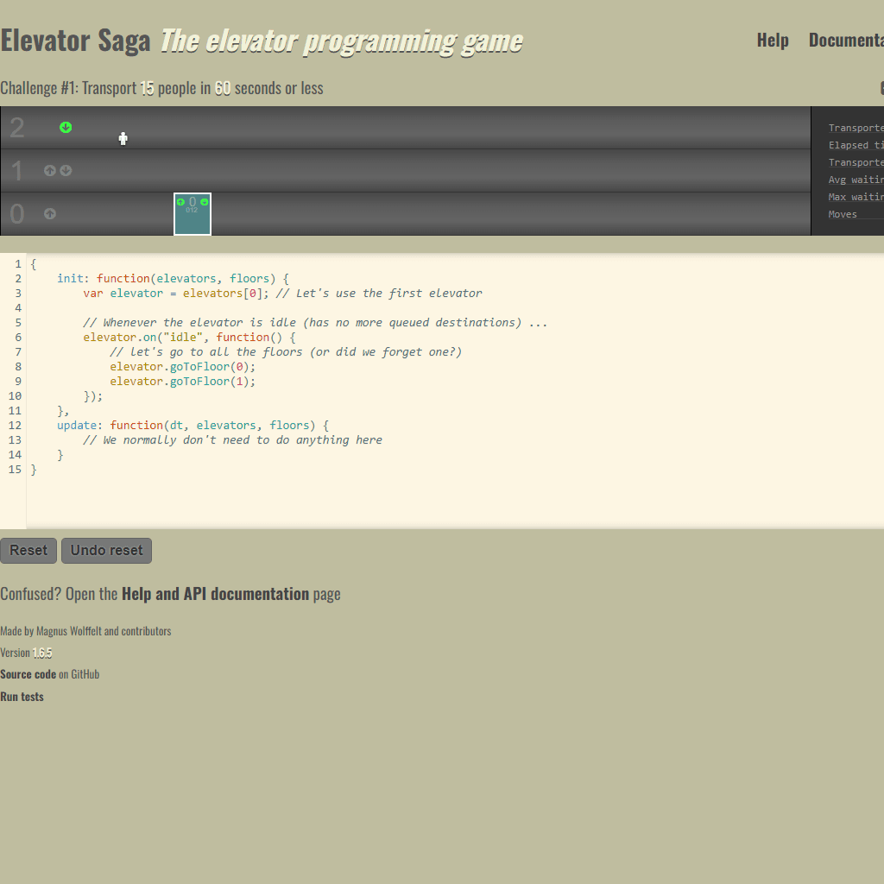Click the Challenge #1 description text

pyautogui.click(x=161, y=88)
